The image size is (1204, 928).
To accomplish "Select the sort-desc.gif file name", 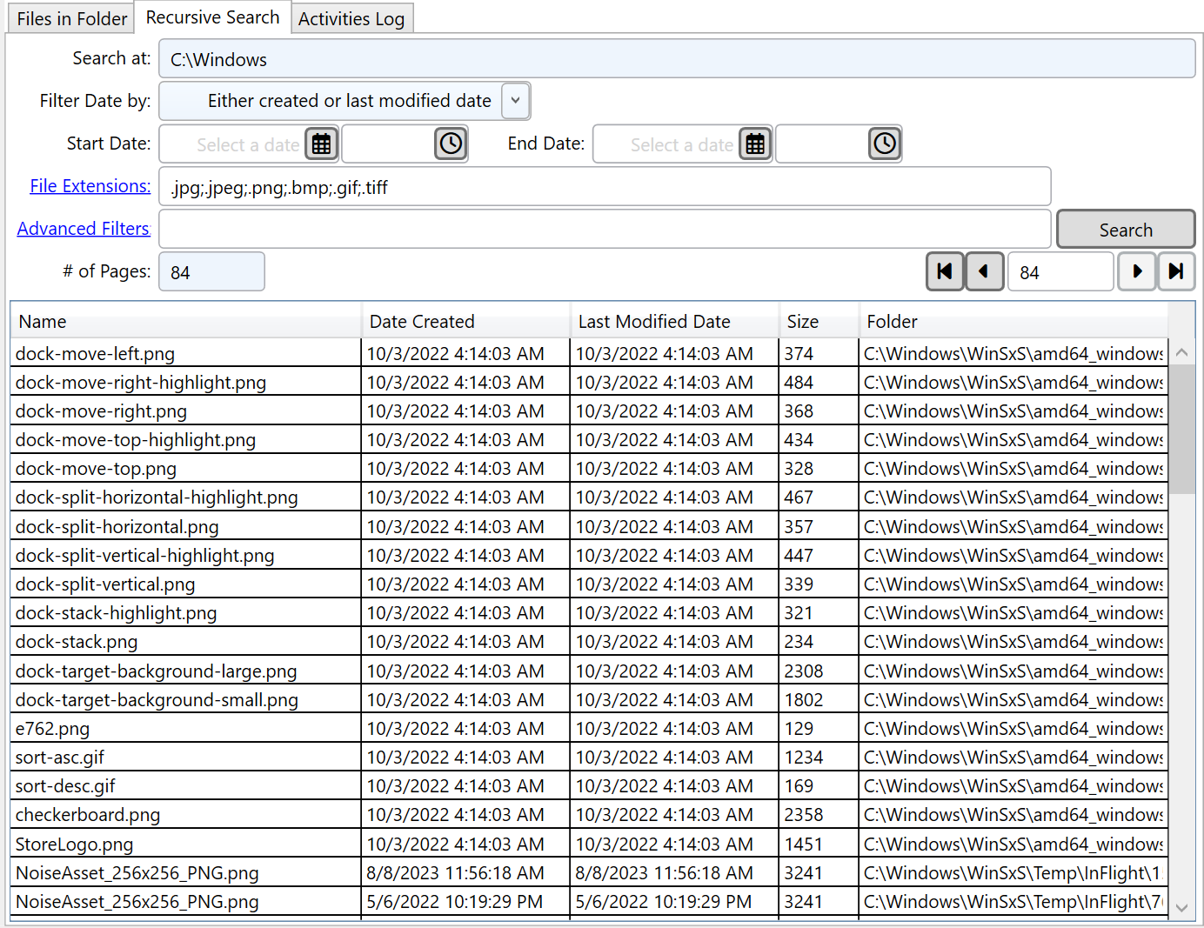I will [65, 785].
